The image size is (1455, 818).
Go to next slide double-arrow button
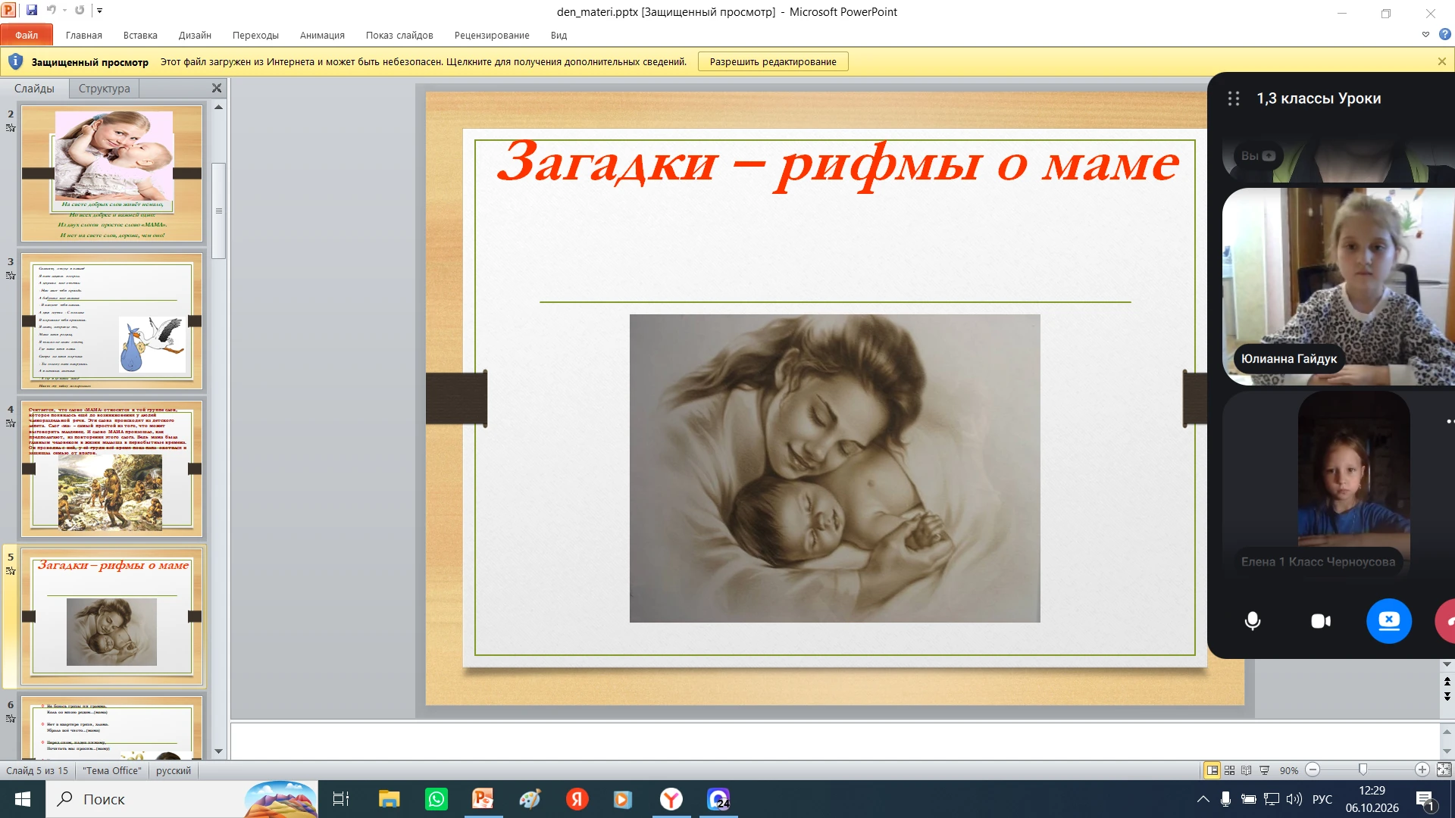tap(1447, 696)
